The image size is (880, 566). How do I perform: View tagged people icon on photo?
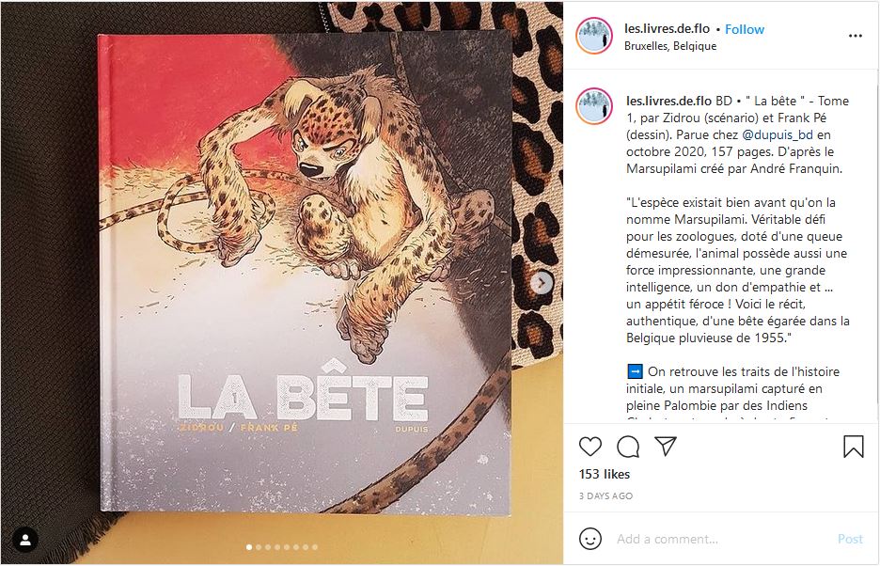[x=25, y=540]
